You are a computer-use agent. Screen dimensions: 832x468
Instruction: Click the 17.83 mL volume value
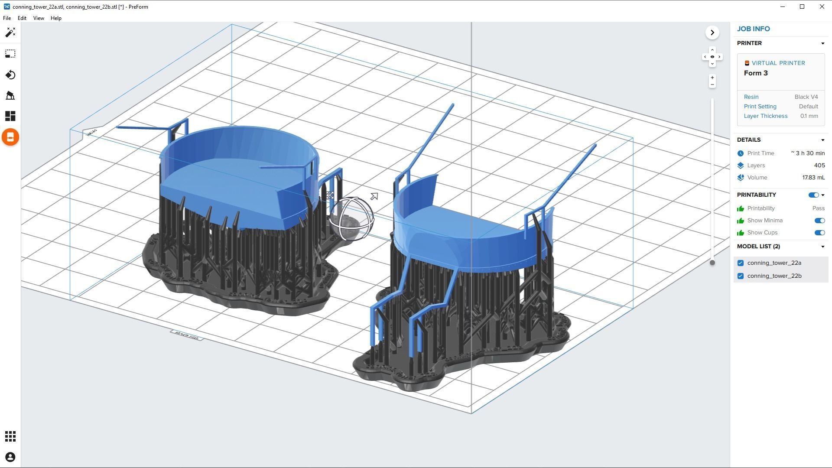click(x=813, y=178)
